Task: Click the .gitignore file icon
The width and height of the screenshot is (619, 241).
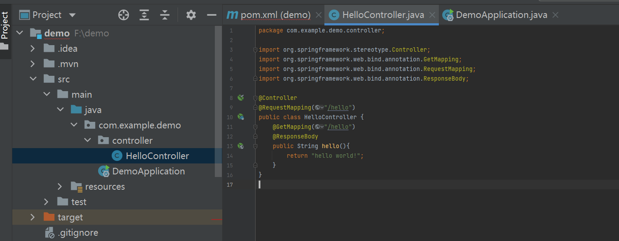Action: pos(50,233)
